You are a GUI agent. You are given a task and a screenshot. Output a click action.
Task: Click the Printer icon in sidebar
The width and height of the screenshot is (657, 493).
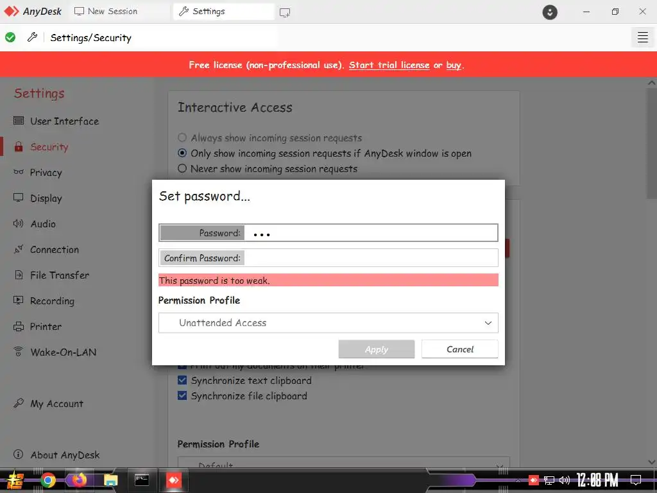coord(19,326)
